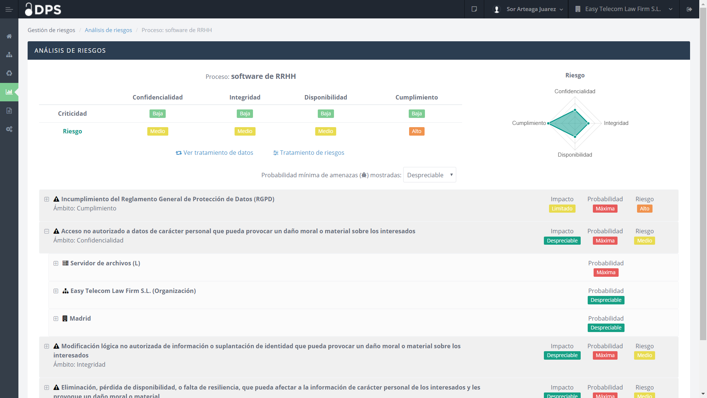Screen dimensions: 707x398
Task: Click the analytics/chart sidebar icon
Action: pos(9,92)
